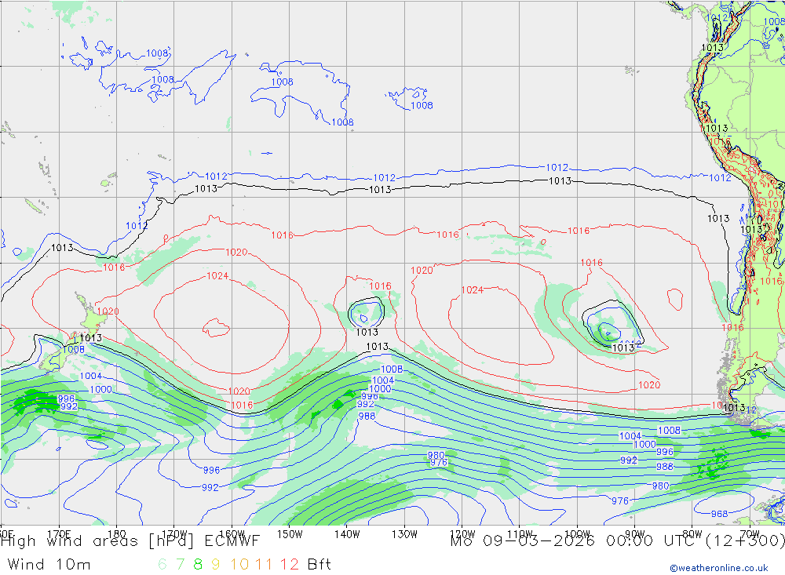Image resolution: width=785 pixels, height=575 pixels.
Task: Click the "100W" longitude label
Action: click(577, 534)
